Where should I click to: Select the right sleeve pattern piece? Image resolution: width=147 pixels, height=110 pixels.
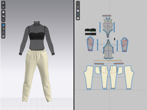click(x=125, y=45)
